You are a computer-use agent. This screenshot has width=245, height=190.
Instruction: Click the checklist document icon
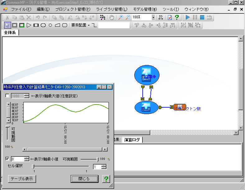[170, 17]
